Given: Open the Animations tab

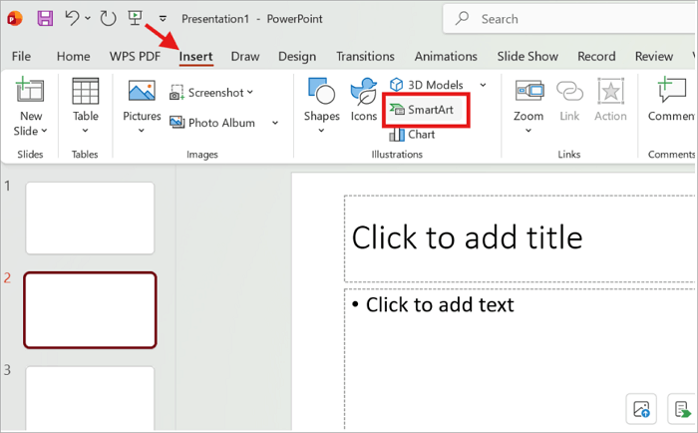Looking at the screenshot, I should pyautogui.click(x=446, y=57).
